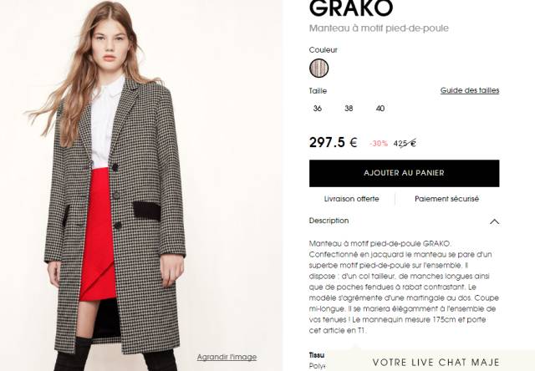535x371 pixels.
Task: Click the Paiement sécurisé label
Action: [446, 199]
